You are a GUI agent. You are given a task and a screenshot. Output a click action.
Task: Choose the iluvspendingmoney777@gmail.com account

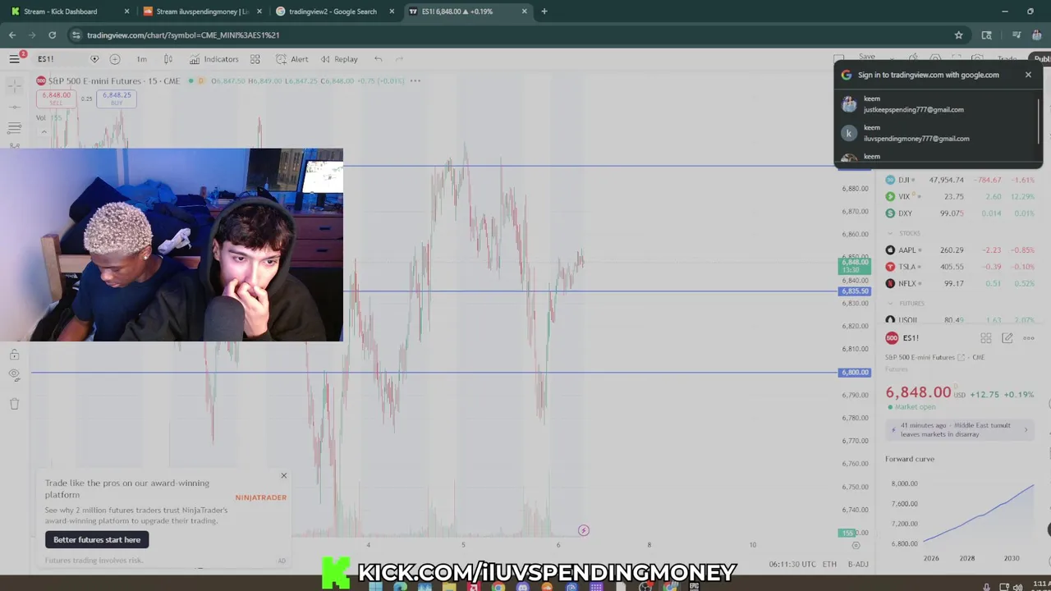[937, 133]
